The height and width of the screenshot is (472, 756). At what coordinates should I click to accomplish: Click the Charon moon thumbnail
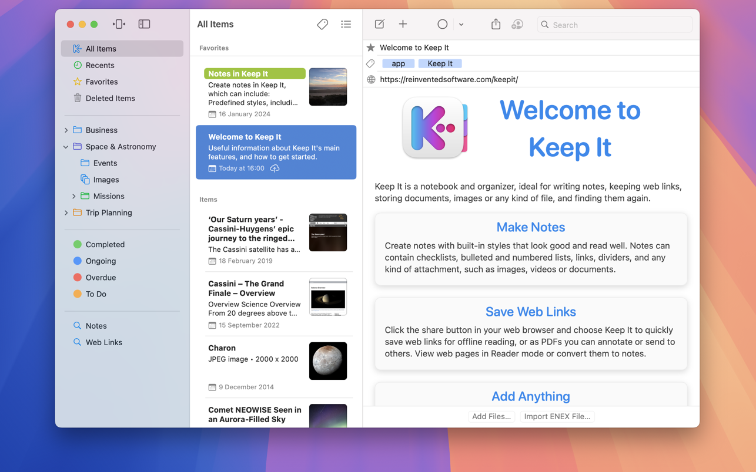click(x=328, y=361)
